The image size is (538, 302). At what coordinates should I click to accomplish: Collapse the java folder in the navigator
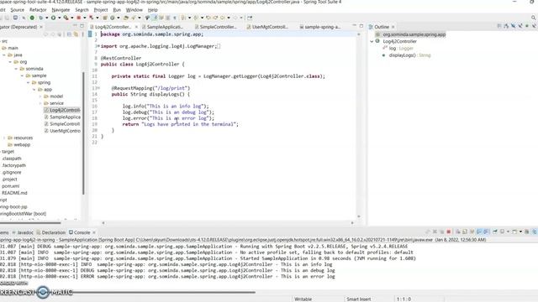point(3,55)
